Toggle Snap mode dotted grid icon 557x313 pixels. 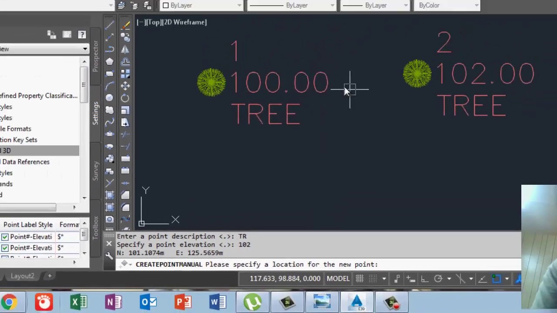coord(373,279)
